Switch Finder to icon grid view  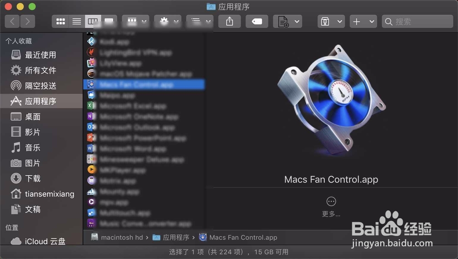pyautogui.click(x=60, y=22)
